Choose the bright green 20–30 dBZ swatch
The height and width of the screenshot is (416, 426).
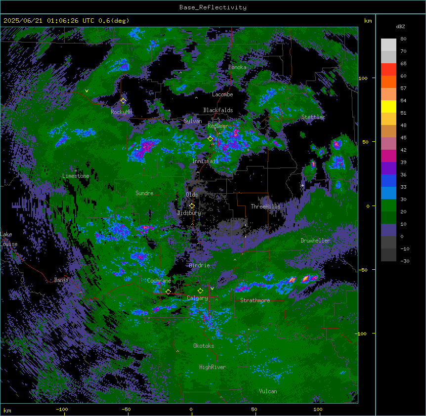click(x=388, y=206)
